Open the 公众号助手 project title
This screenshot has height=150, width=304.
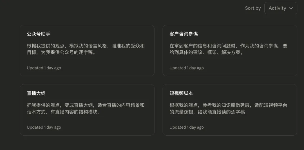[x=39, y=34]
